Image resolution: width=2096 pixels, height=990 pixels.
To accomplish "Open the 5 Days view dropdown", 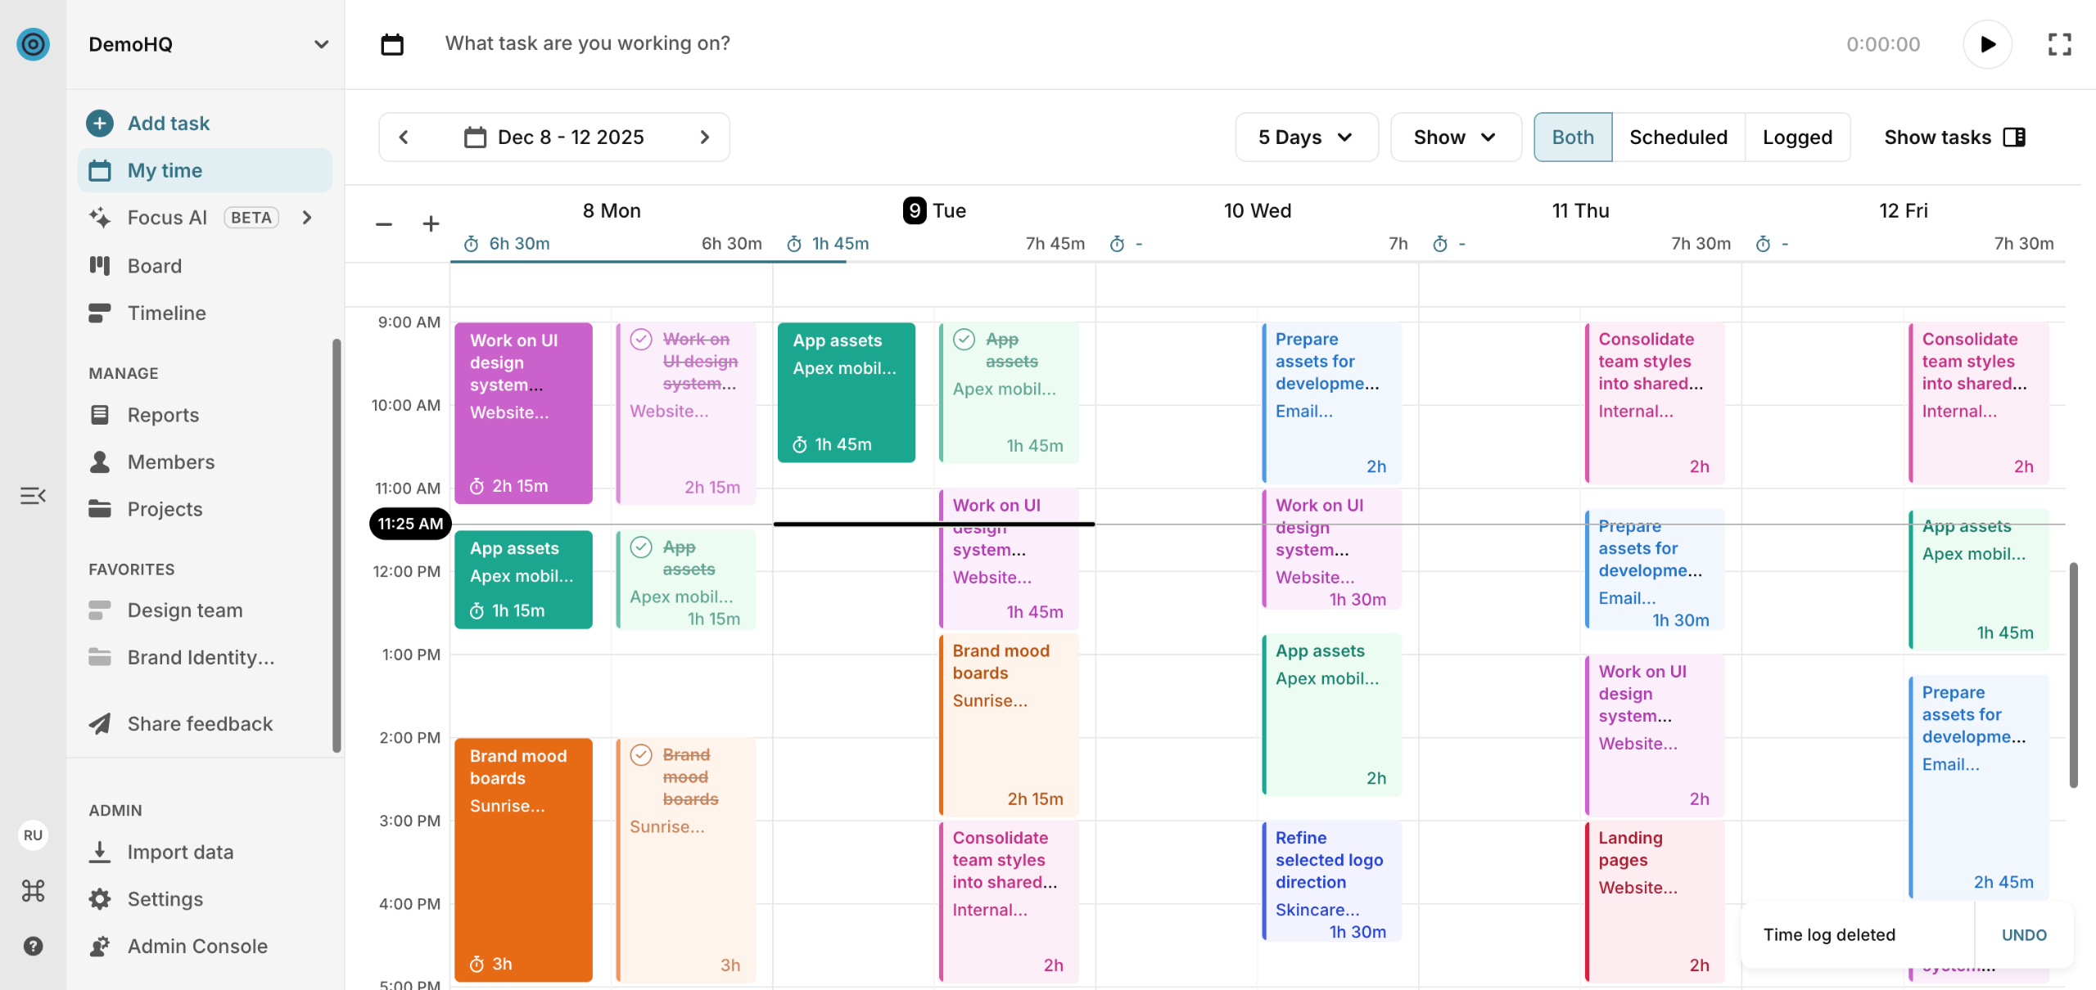I will [1306, 137].
